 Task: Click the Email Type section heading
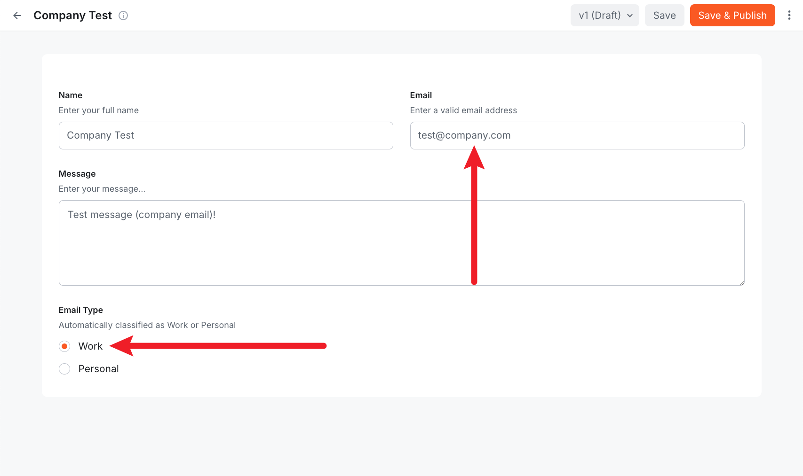[x=80, y=310]
